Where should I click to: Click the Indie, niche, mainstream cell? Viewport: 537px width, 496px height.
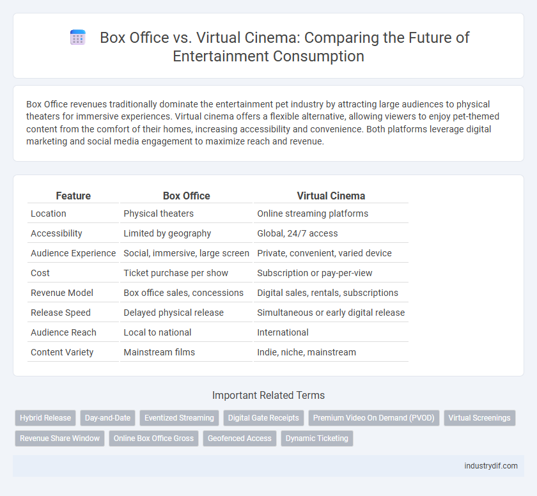coord(331,353)
